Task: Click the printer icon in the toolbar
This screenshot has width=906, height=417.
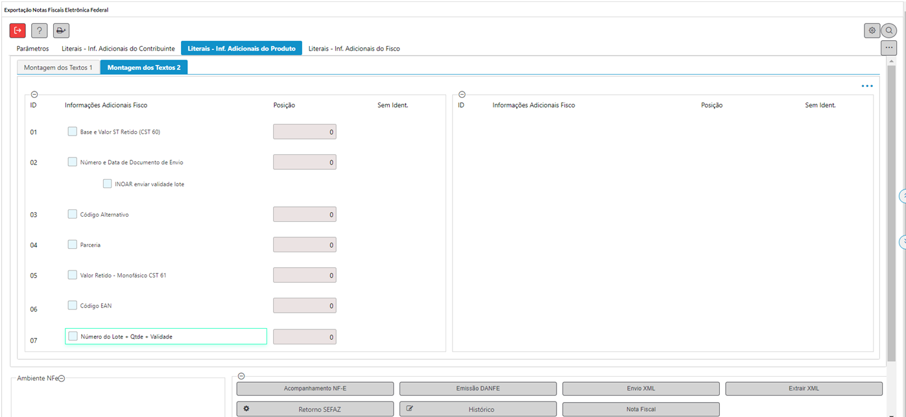Action: pyautogui.click(x=61, y=30)
